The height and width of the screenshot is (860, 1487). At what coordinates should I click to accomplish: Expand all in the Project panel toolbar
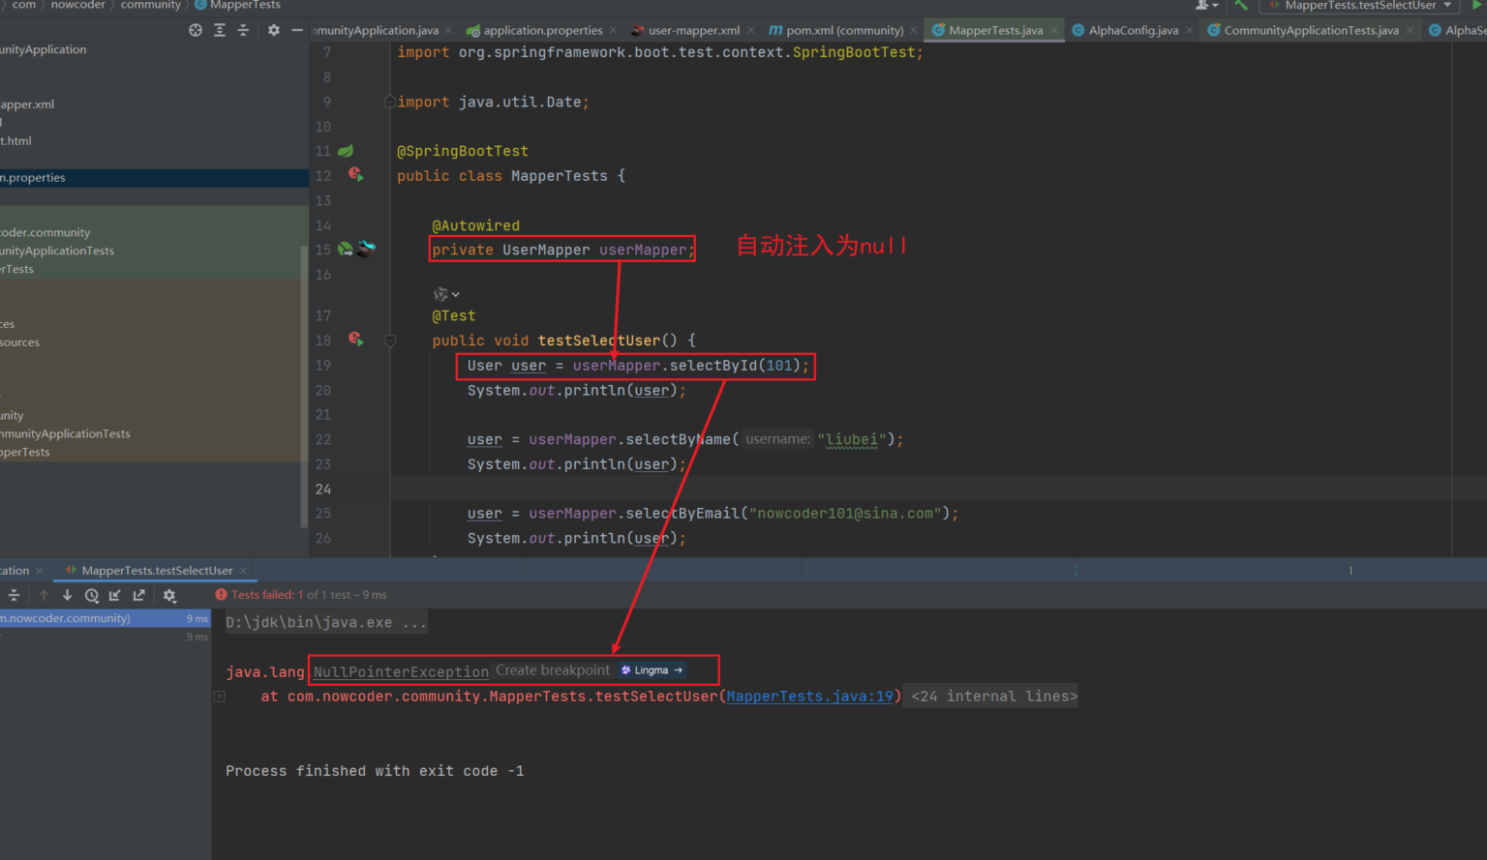coord(220,30)
